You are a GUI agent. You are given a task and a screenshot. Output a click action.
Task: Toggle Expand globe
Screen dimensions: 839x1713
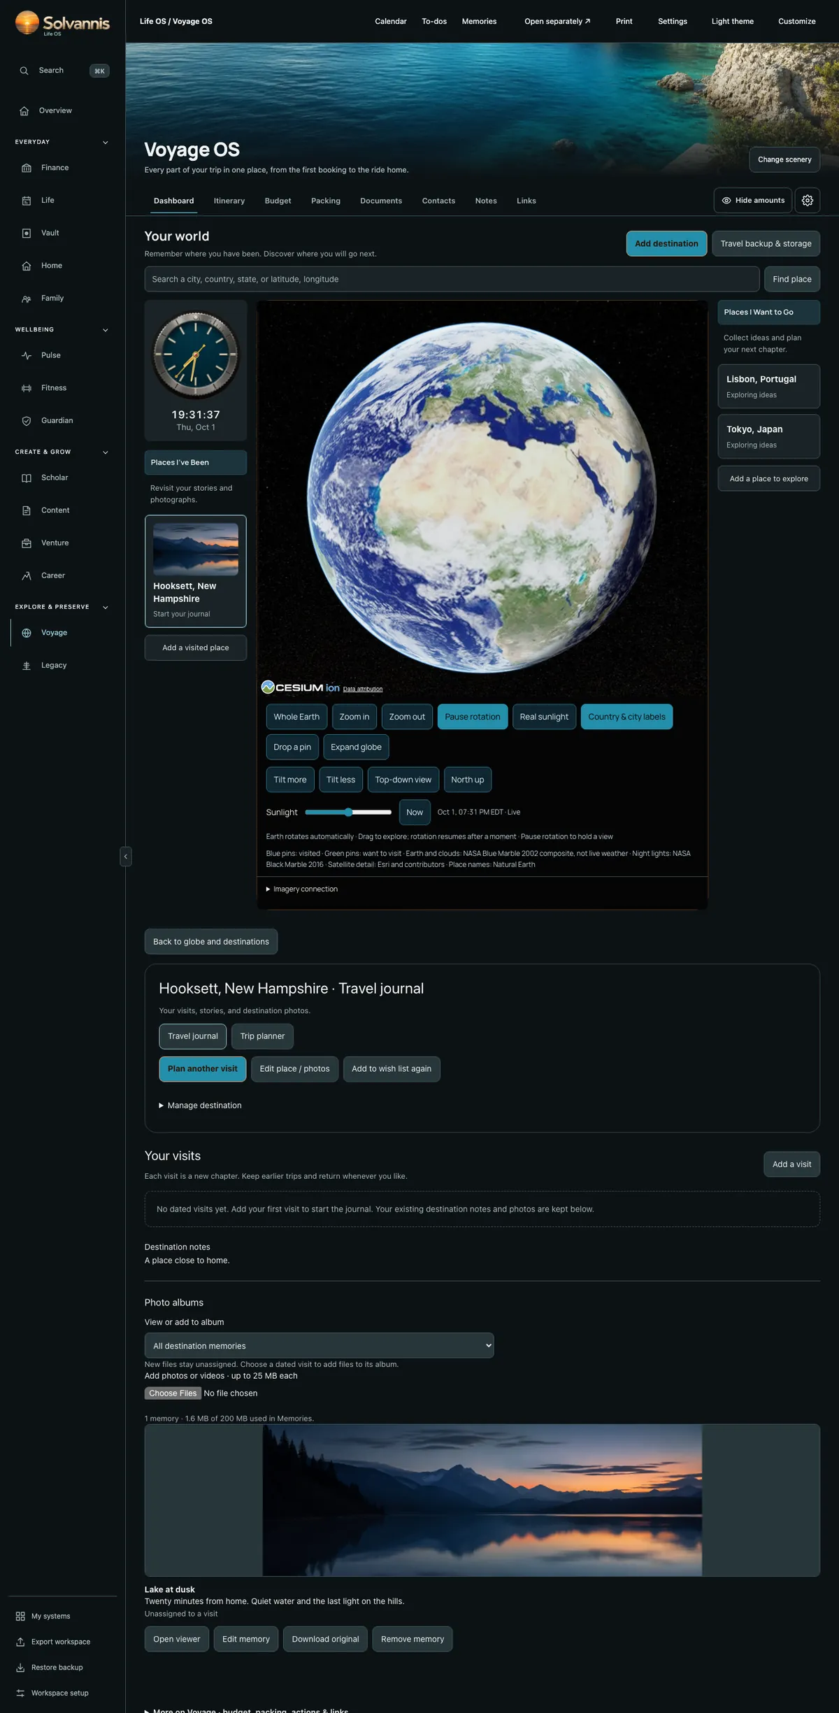356,747
